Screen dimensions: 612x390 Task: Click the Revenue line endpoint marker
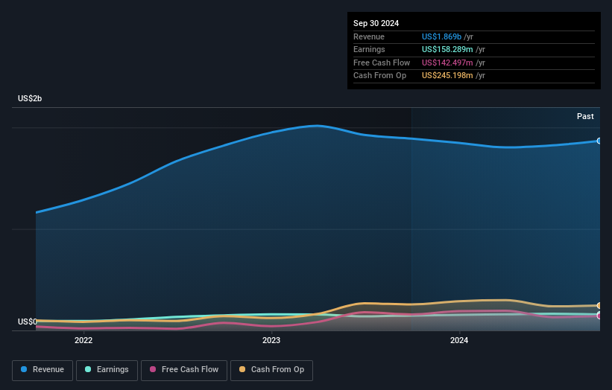[x=599, y=141]
